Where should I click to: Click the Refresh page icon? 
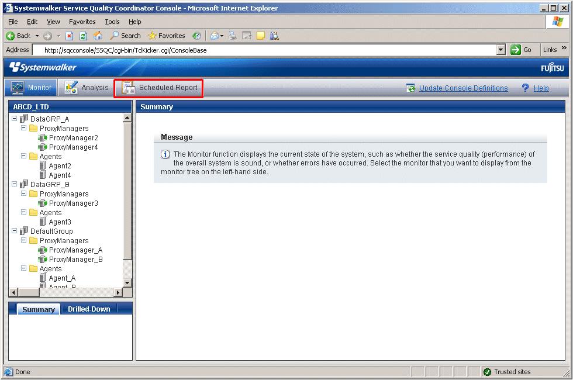coord(83,36)
